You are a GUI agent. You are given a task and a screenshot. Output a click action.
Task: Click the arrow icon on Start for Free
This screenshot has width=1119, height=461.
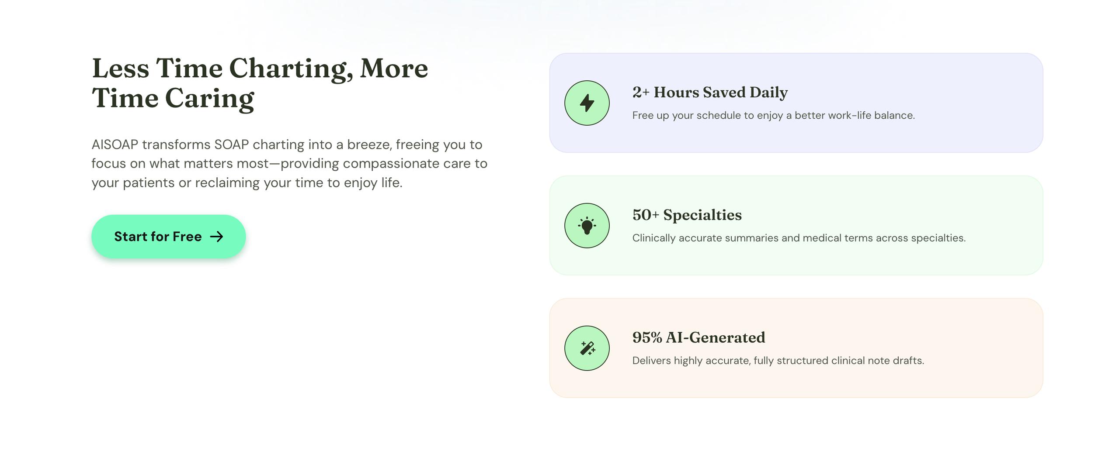(217, 237)
